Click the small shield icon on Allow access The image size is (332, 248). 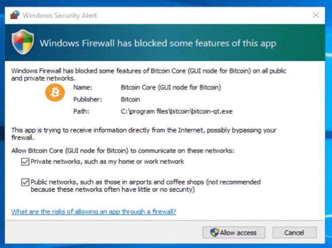click(x=215, y=232)
